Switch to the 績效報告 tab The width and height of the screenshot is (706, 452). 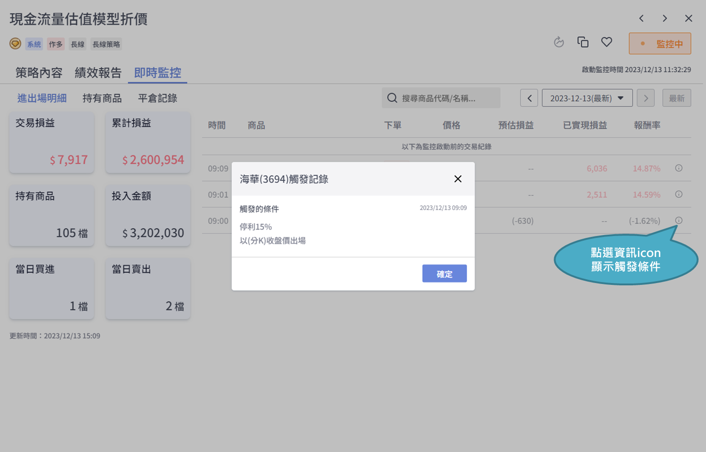[x=98, y=73]
